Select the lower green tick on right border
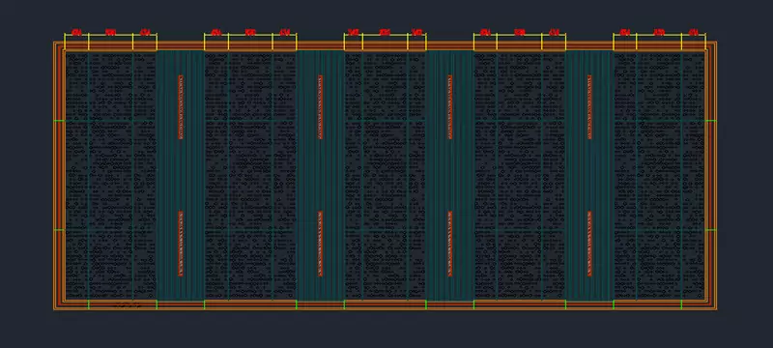 710,230
